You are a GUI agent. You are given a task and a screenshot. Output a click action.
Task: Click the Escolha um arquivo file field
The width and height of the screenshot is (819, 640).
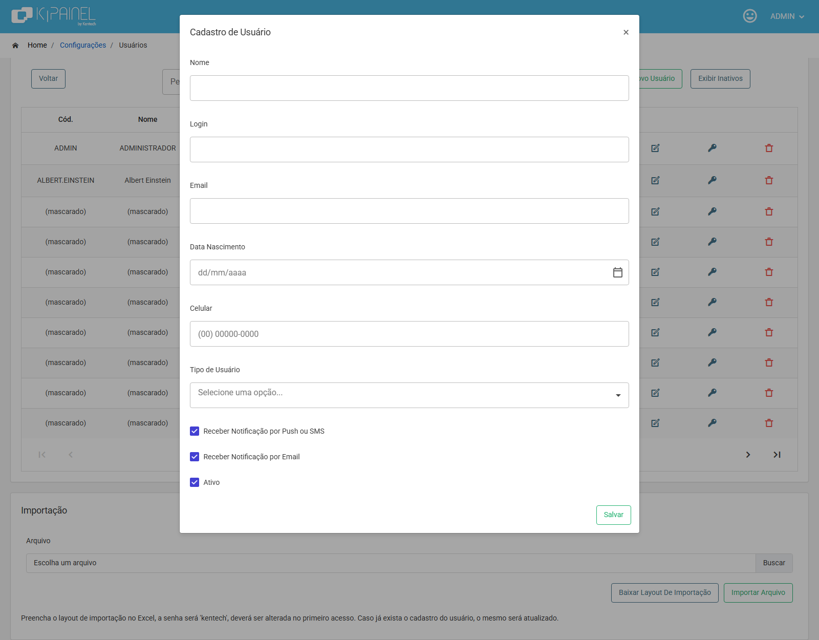tap(391, 563)
